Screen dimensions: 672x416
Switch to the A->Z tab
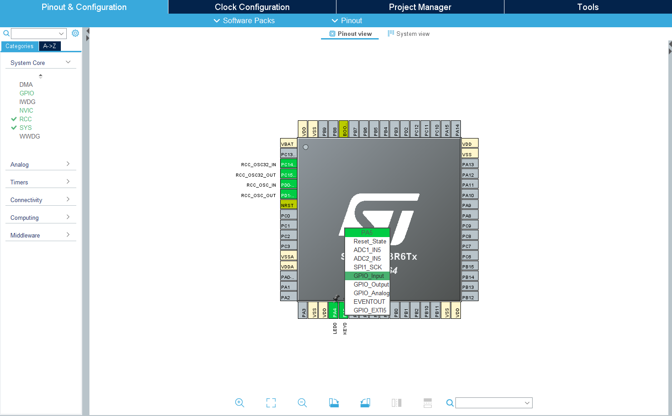click(49, 46)
